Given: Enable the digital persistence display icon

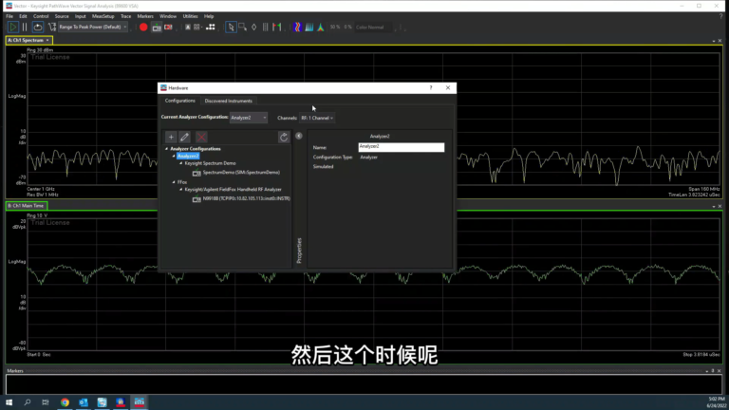Looking at the screenshot, I should click(x=321, y=27).
